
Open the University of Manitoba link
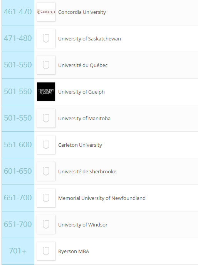click(84, 119)
